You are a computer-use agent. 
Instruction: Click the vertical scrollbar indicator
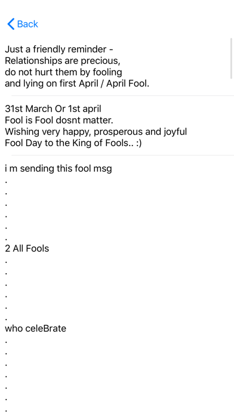[x=231, y=58]
